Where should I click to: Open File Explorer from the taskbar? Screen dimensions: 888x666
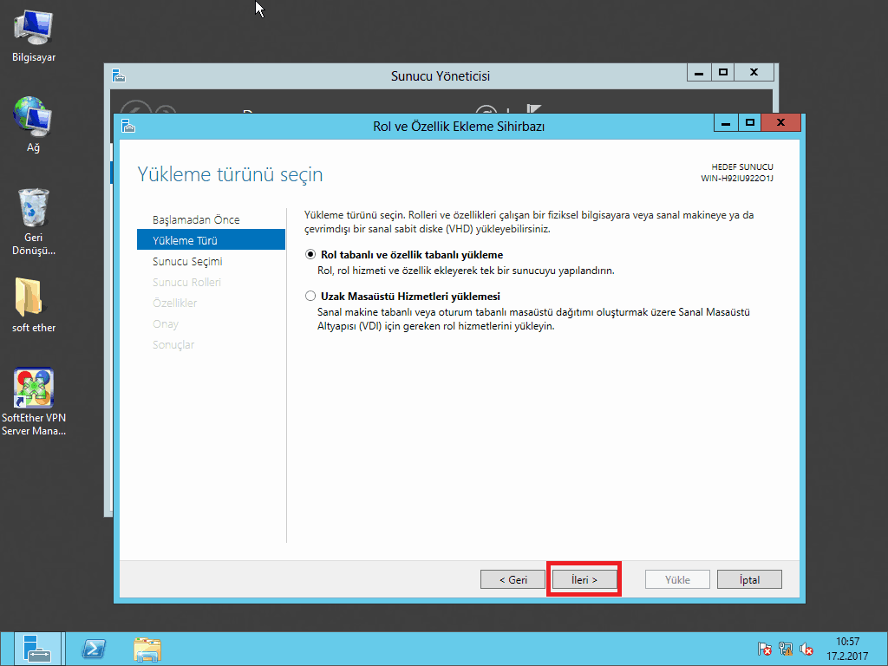(x=147, y=649)
